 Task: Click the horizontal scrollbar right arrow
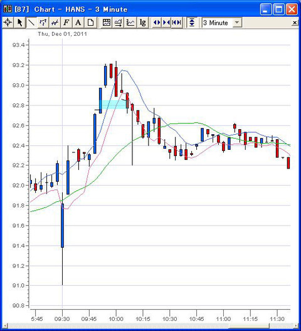point(295,326)
